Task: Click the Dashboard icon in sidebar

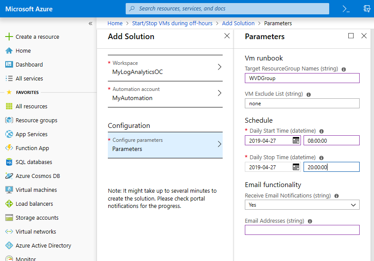Action: pos(9,64)
